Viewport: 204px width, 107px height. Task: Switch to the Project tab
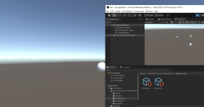tap(111, 67)
